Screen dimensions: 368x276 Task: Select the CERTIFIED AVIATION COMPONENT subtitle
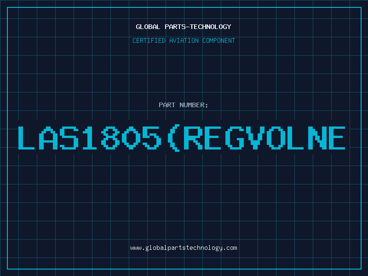(x=184, y=40)
